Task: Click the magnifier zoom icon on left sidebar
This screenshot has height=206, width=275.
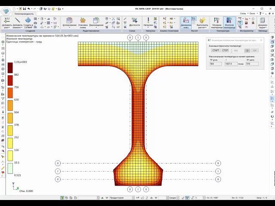Action: click(3, 146)
